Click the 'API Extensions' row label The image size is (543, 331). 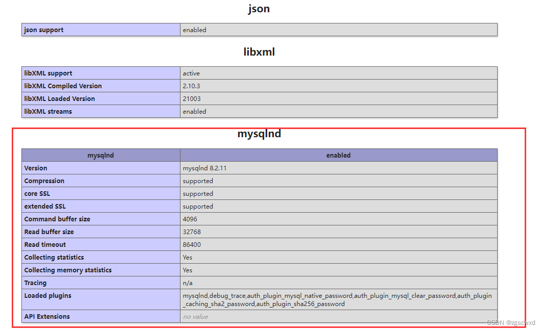pyautogui.click(x=47, y=316)
